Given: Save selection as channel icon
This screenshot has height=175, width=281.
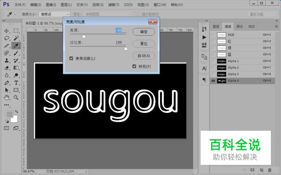Looking at the screenshot, I should pos(252,170).
